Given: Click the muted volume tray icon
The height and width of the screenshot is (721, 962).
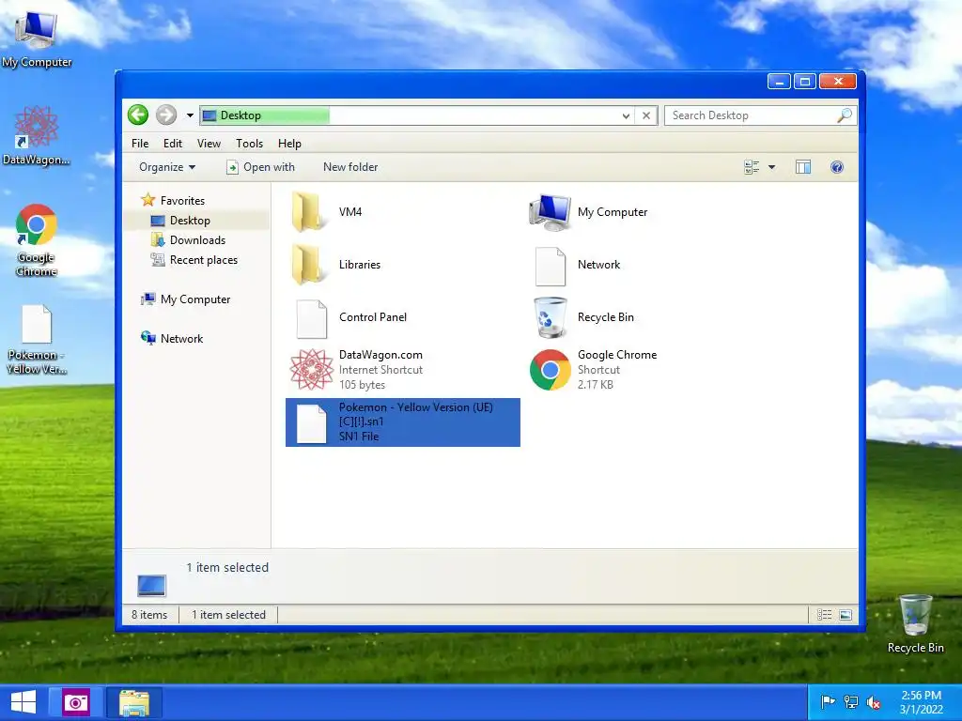Looking at the screenshot, I should tap(873, 702).
